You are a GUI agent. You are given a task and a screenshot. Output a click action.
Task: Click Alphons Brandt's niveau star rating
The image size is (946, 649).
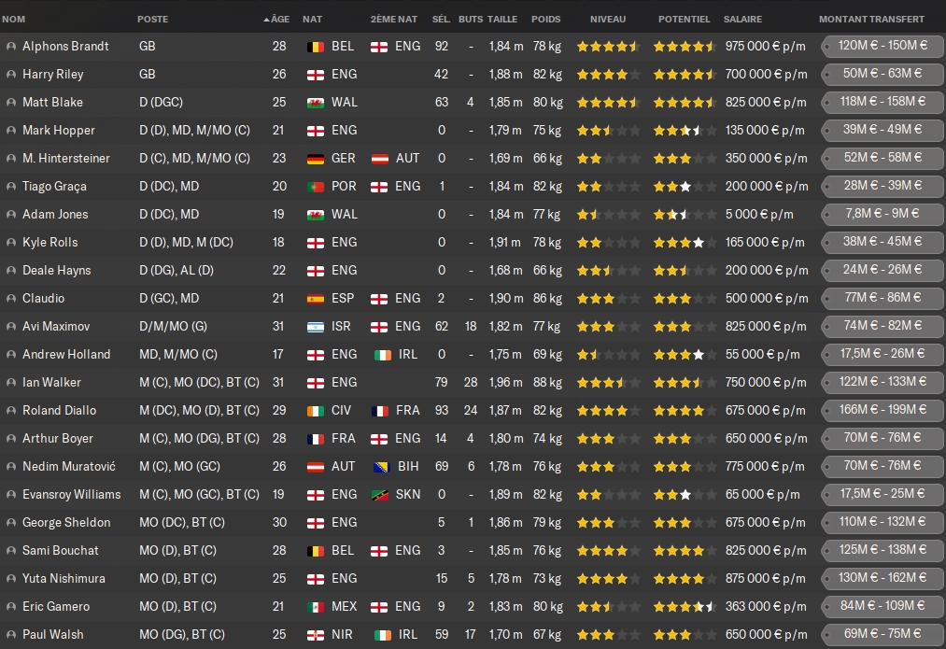coord(608,47)
